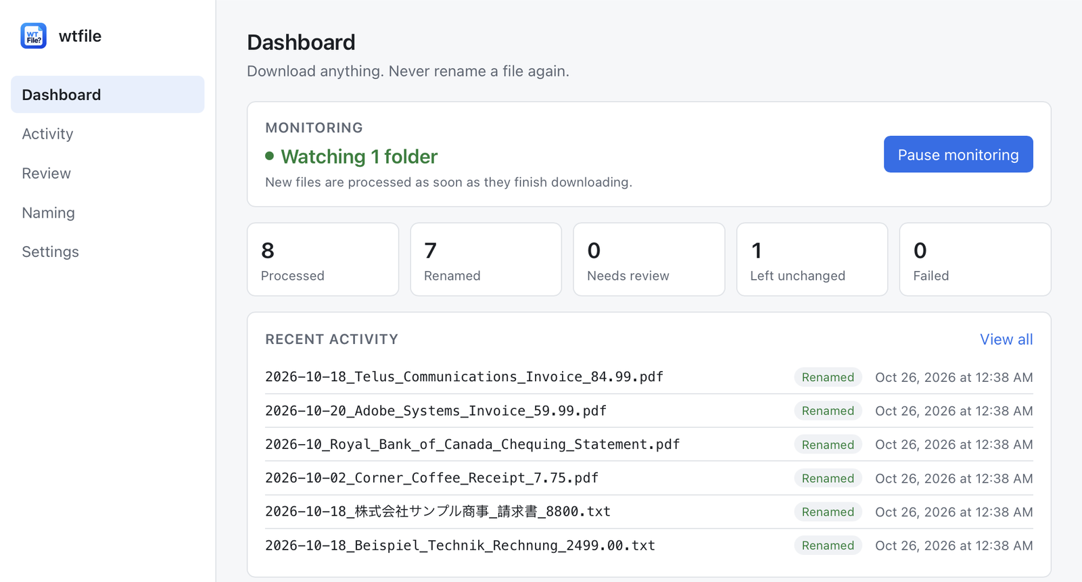This screenshot has width=1082, height=582.
Task: Open the View all activity link
Action: 1006,339
